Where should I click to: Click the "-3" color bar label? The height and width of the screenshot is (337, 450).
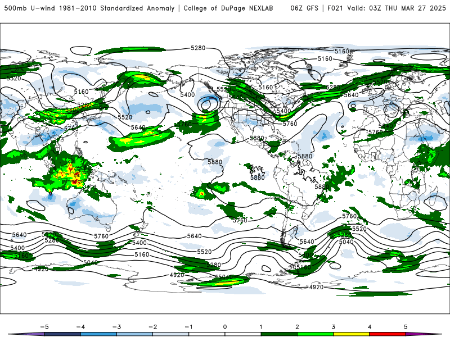click(x=116, y=327)
